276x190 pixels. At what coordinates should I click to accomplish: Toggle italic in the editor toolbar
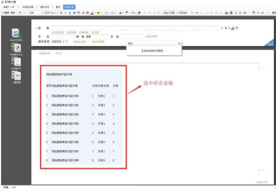pos(65,13)
